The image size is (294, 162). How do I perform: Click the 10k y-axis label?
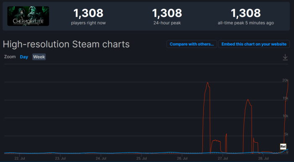[285, 116]
